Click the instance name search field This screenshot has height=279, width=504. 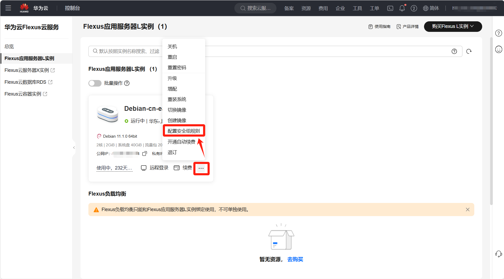pyautogui.click(x=126, y=51)
